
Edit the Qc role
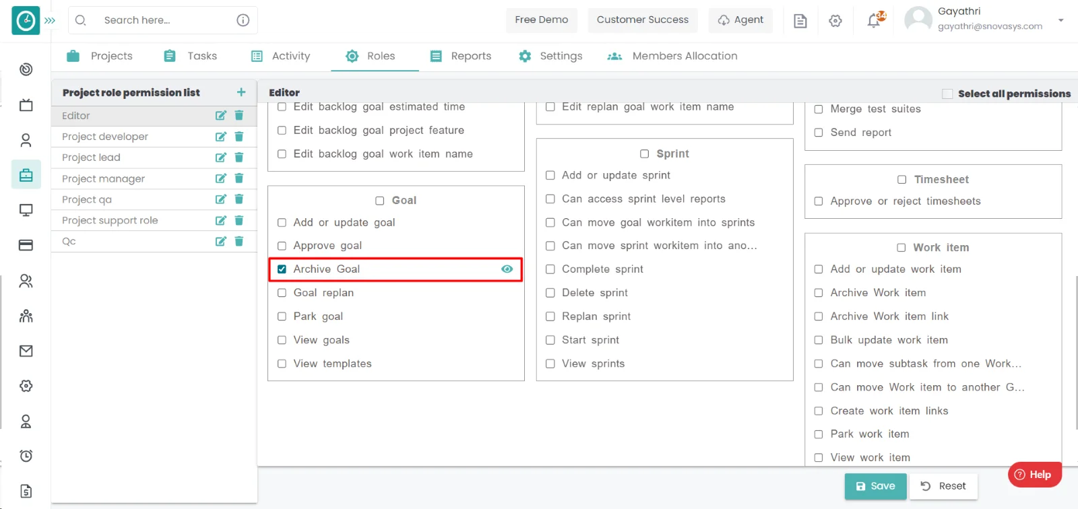click(220, 241)
